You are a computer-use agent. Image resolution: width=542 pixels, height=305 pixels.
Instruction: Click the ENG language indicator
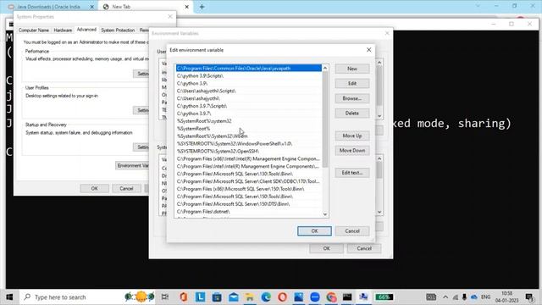(485, 297)
